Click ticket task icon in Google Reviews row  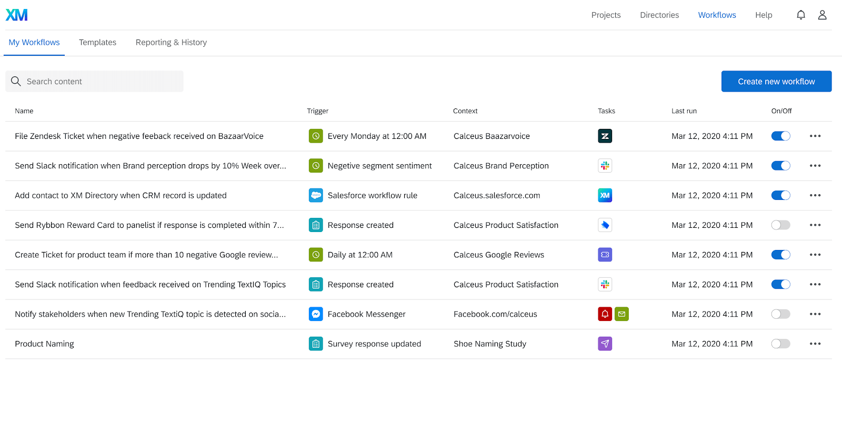point(605,255)
